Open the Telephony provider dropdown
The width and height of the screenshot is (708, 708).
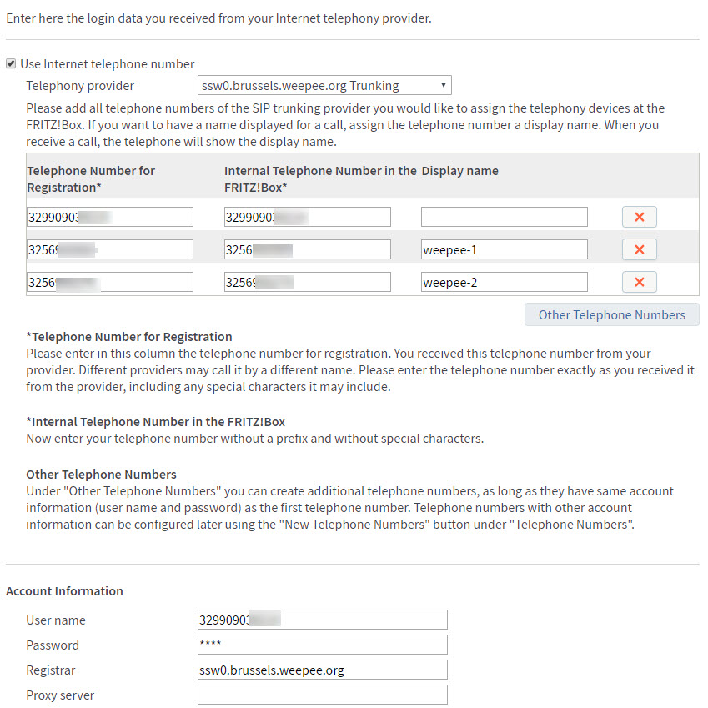point(324,85)
